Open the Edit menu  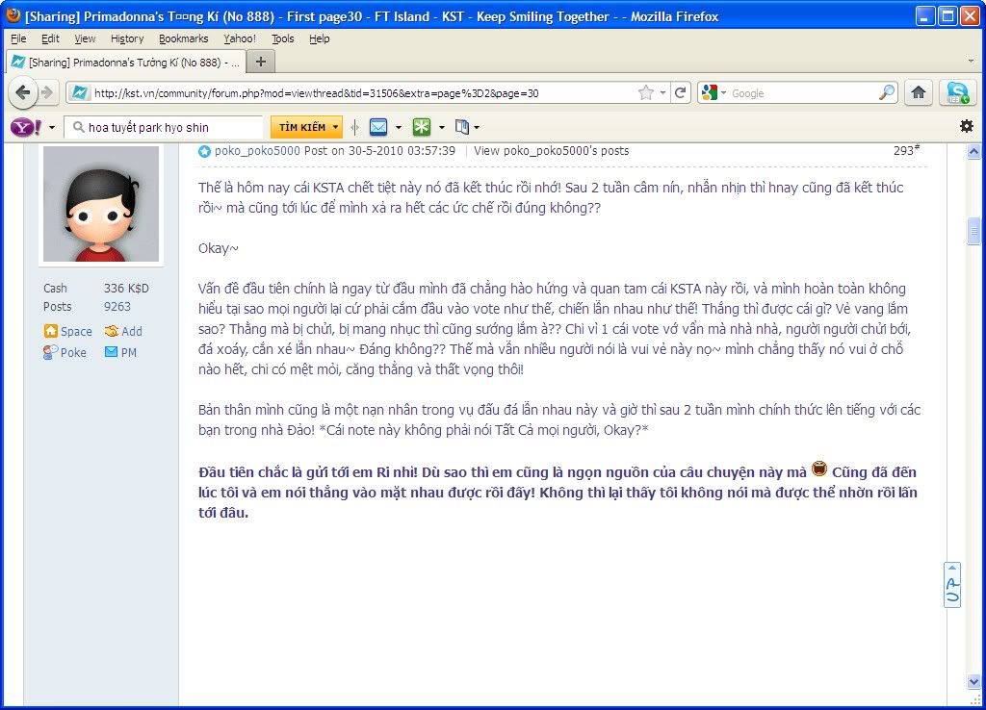(50, 38)
